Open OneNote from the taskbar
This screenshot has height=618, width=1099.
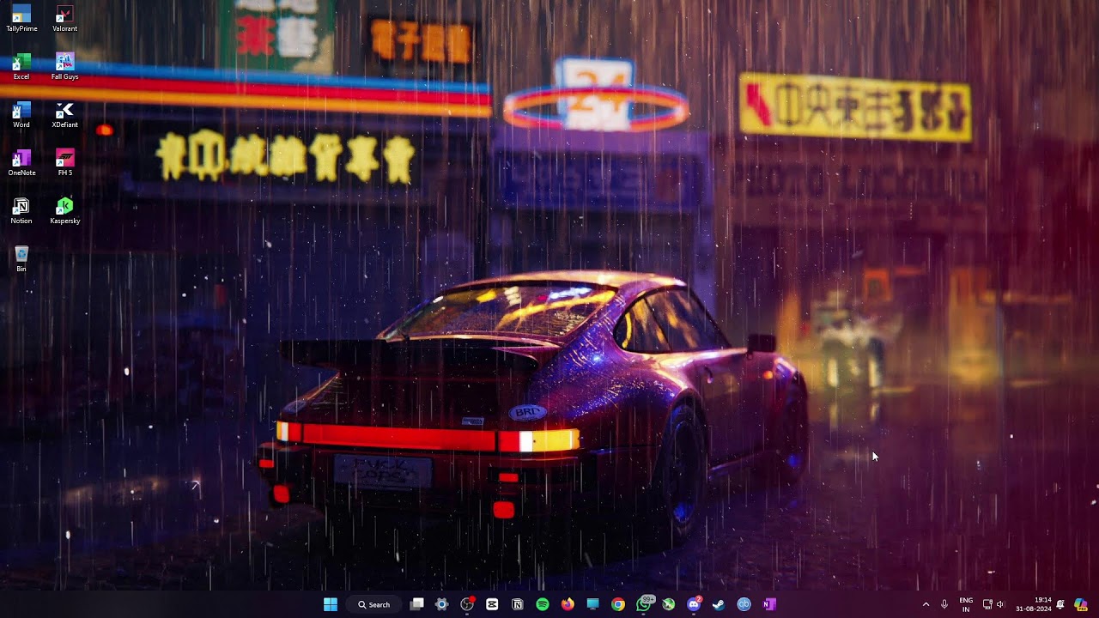click(x=769, y=604)
